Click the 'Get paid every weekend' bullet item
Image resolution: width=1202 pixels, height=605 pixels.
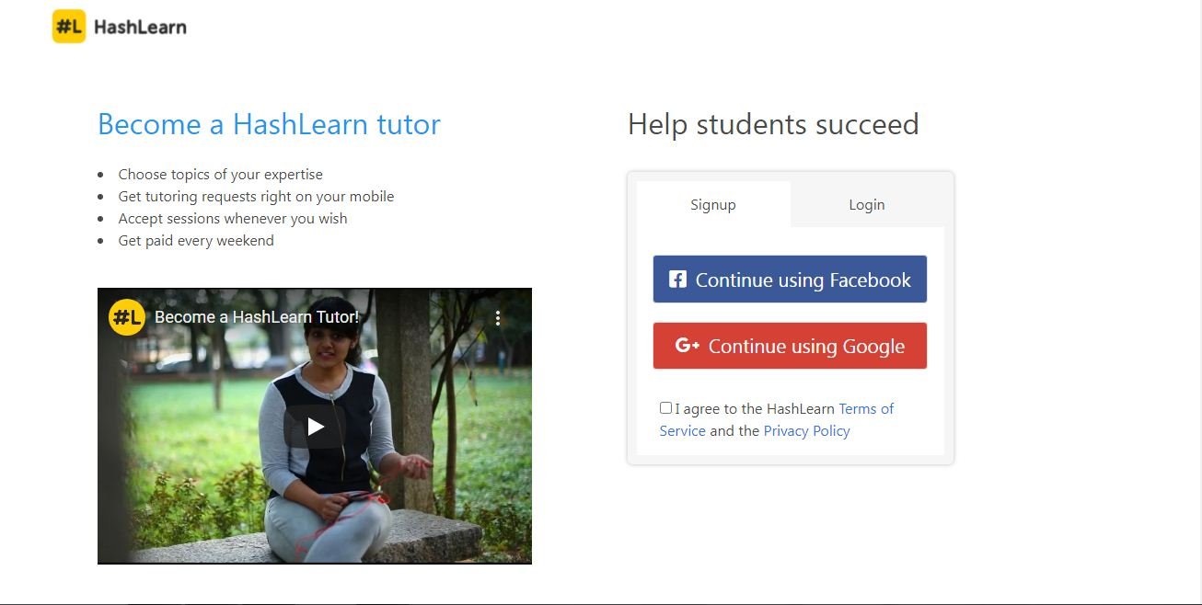196,241
